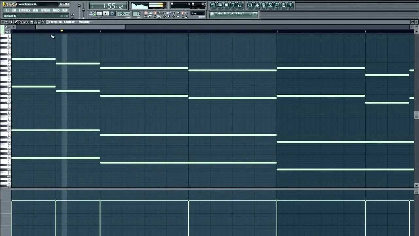
Task: Open the piano roll options menu arrow
Action: pyautogui.click(x=3, y=22)
